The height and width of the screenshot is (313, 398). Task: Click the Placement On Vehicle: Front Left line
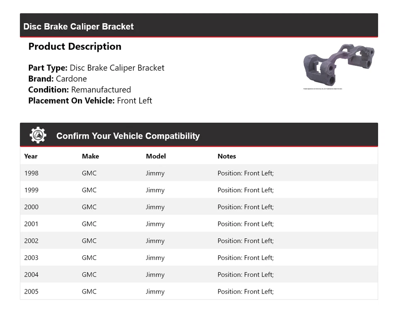click(90, 100)
